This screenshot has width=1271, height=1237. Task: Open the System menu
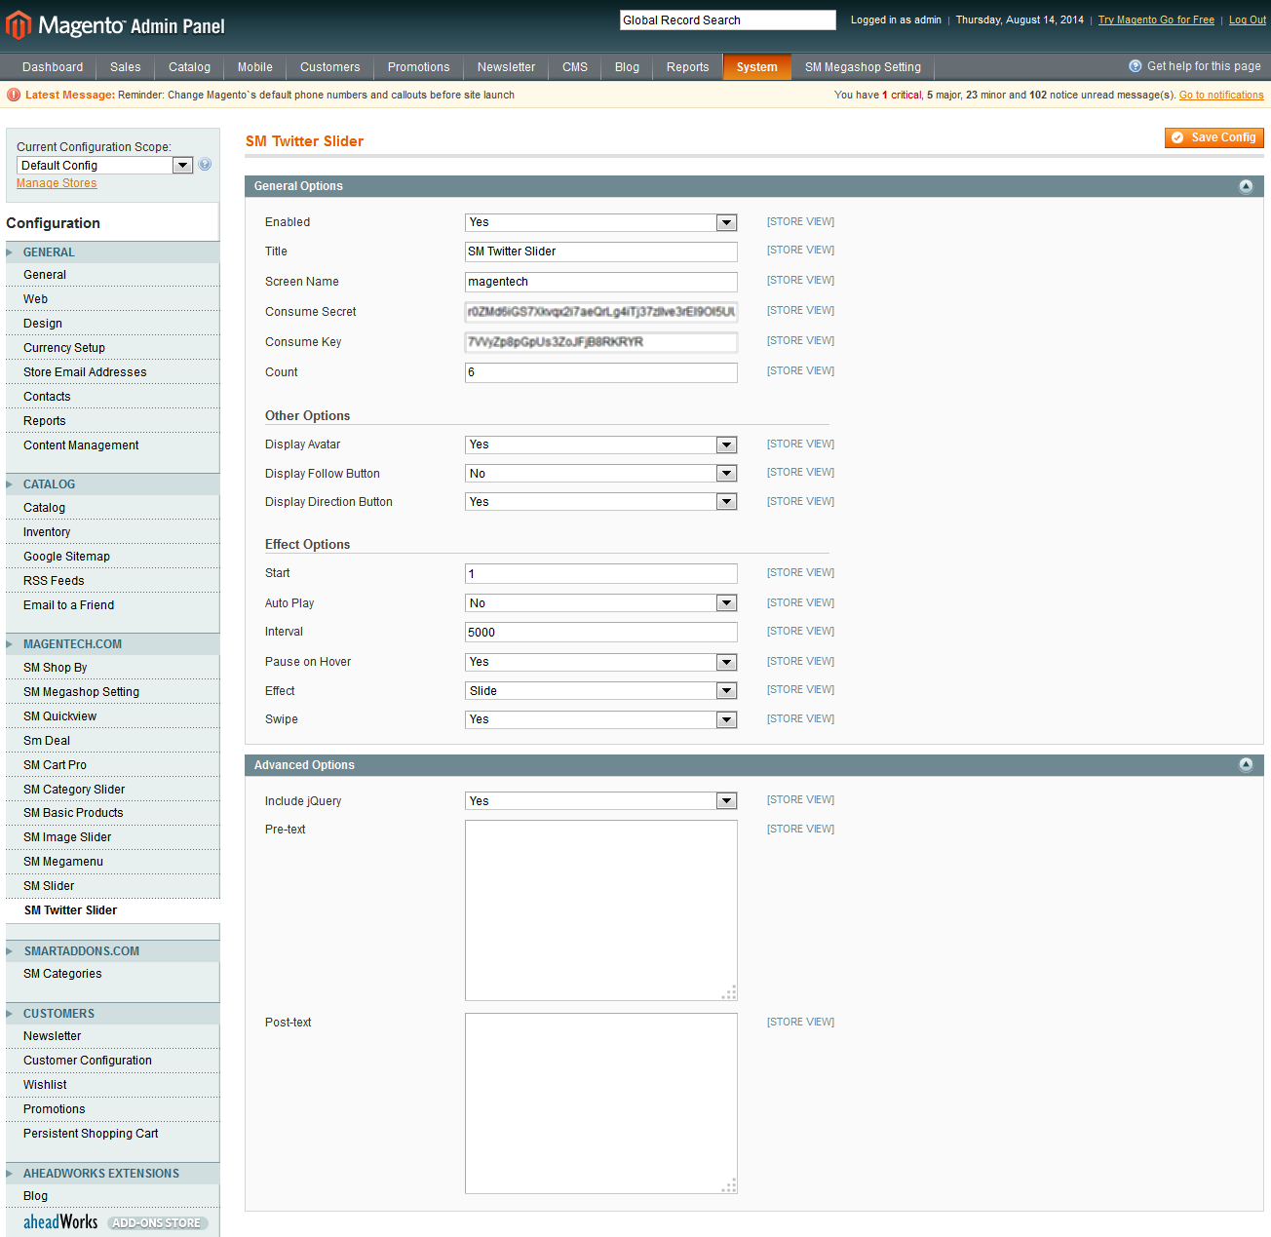(x=757, y=67)
